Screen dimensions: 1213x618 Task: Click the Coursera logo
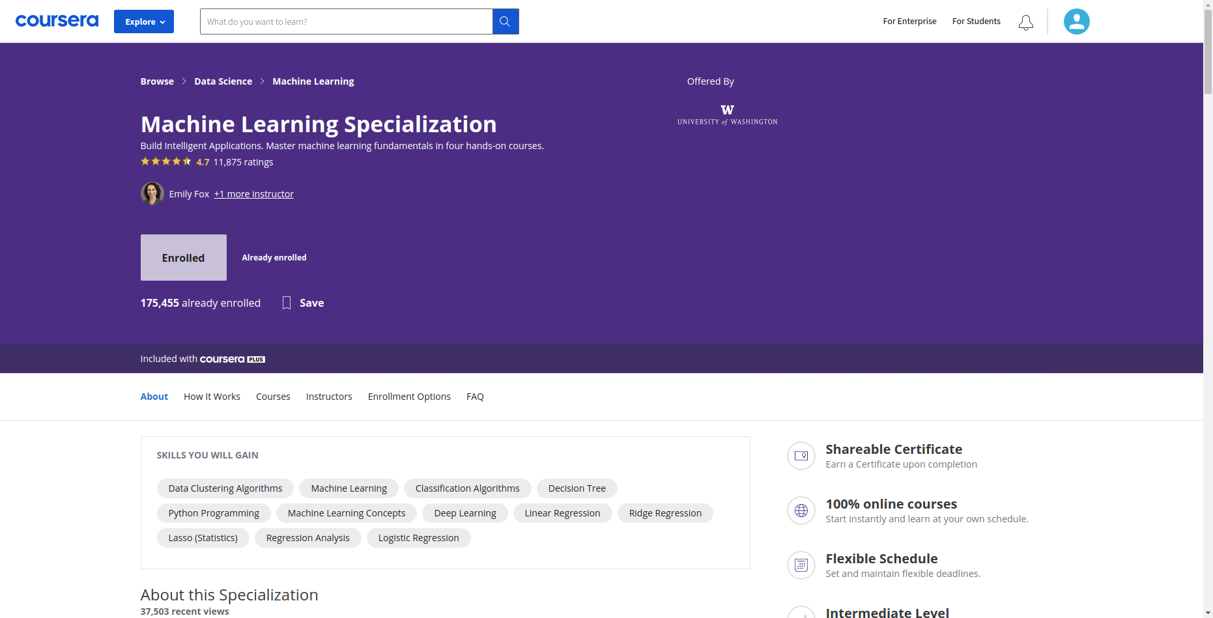point(57,21)
